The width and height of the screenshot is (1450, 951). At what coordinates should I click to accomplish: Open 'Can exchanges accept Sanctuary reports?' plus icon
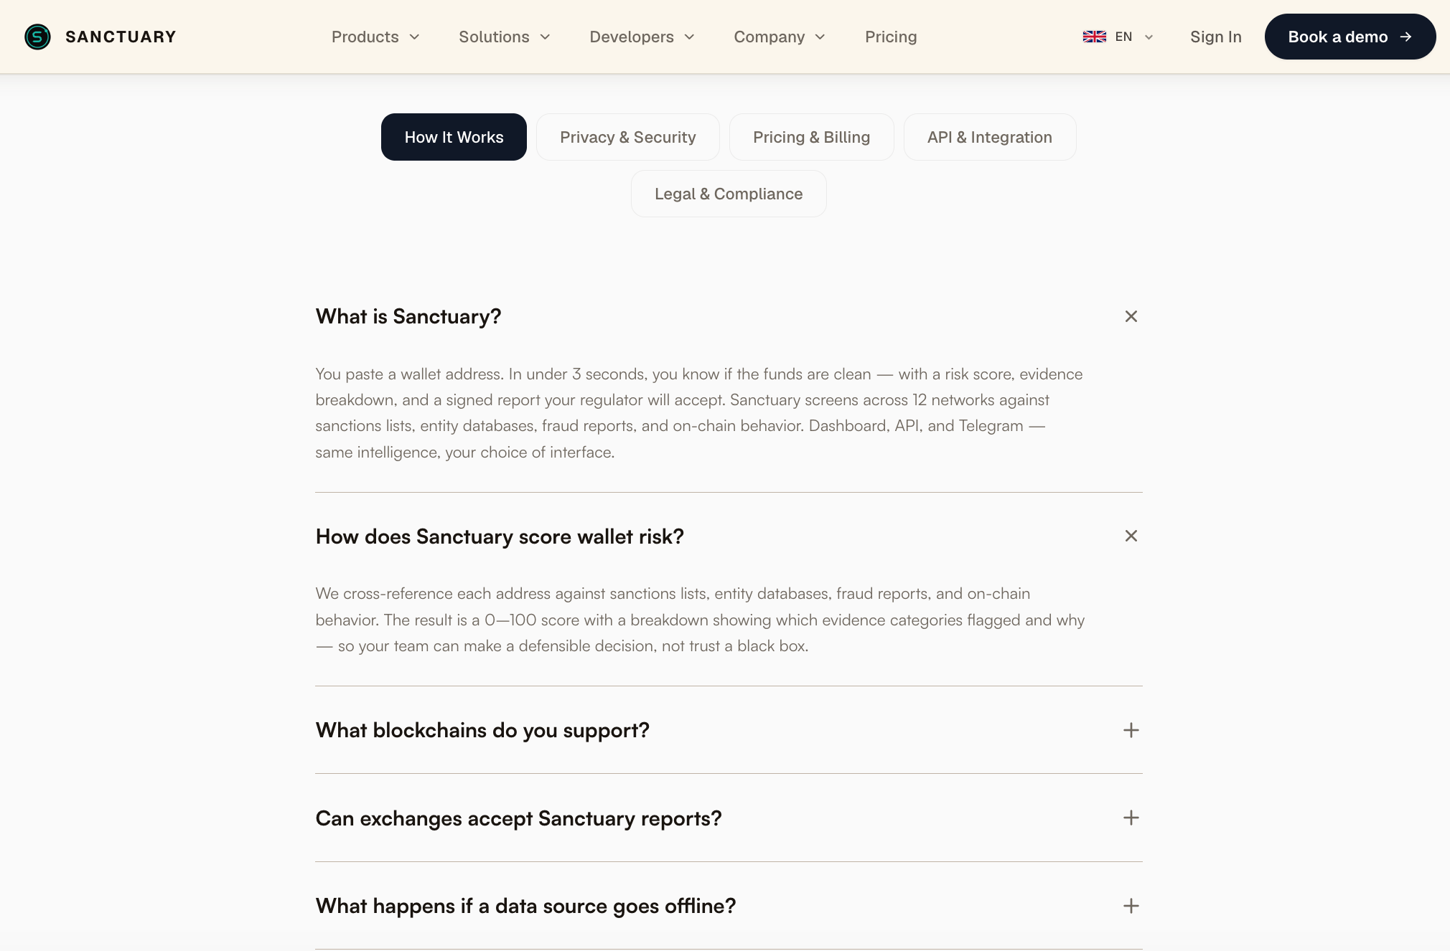[1131, 818]
